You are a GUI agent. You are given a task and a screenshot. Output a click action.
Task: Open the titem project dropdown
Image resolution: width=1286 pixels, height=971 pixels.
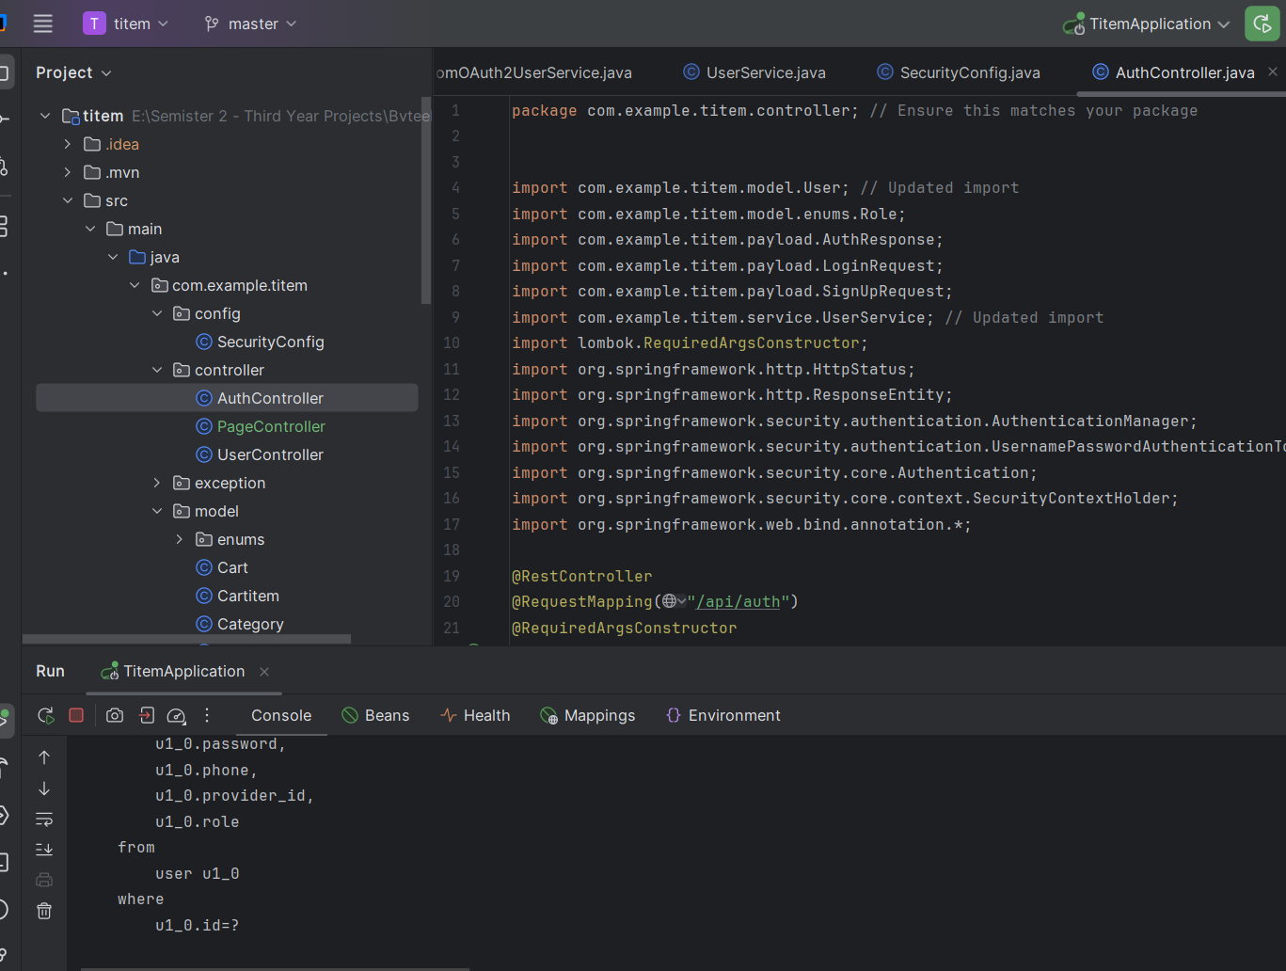point(126,24)
